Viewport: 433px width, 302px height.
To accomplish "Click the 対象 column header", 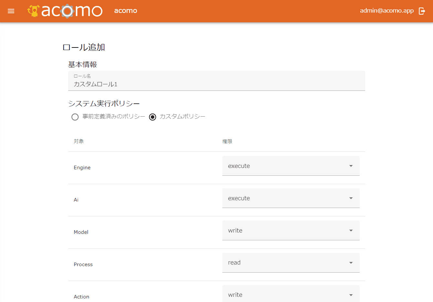I will coord(79,141).
